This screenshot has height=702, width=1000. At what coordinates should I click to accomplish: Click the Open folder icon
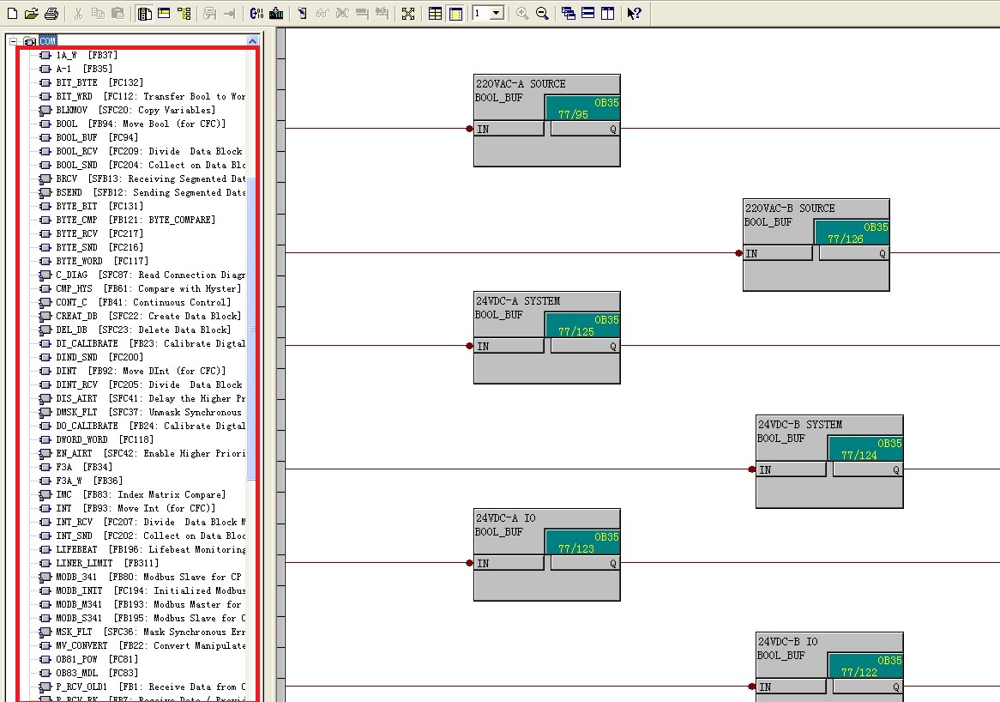32,13
